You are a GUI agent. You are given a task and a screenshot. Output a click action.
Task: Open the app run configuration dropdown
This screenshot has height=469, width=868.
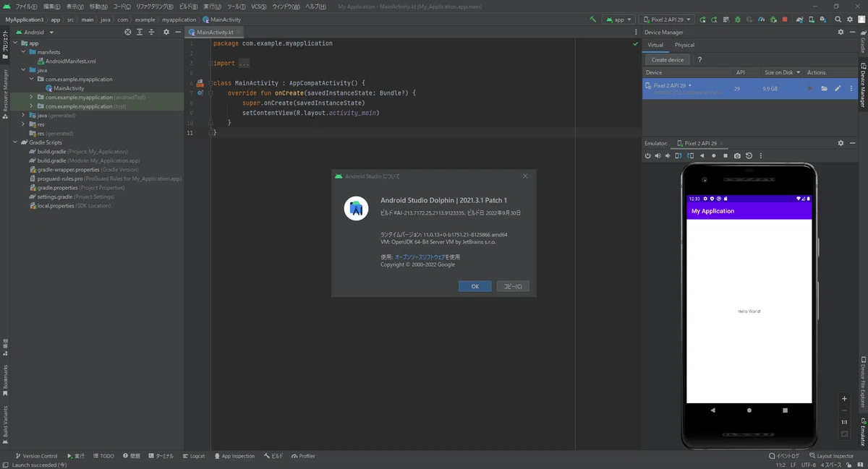coord(618,20)
